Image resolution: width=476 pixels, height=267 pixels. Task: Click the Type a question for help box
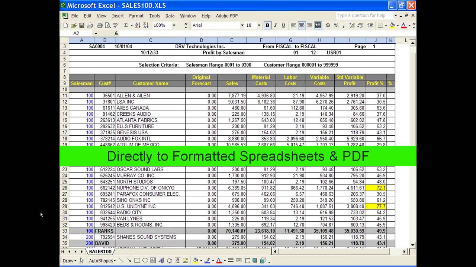coord(364,16)
